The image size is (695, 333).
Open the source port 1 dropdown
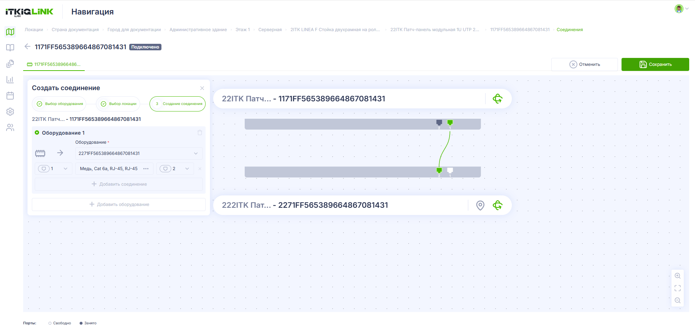pos(54,169)
